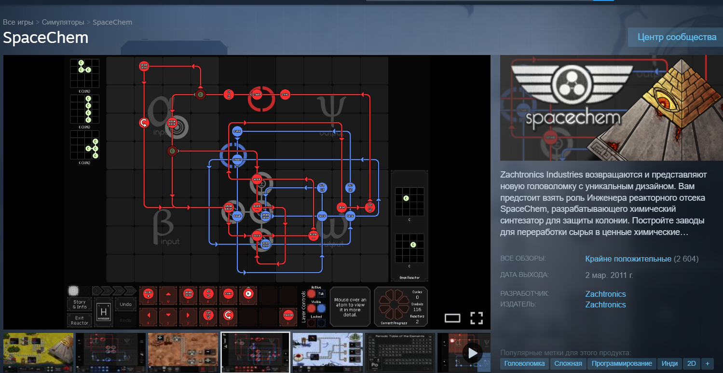This screenshot has width=723, height=373.
Task: Click Undo in the game screenshot
Action: [x=126, y=304]
